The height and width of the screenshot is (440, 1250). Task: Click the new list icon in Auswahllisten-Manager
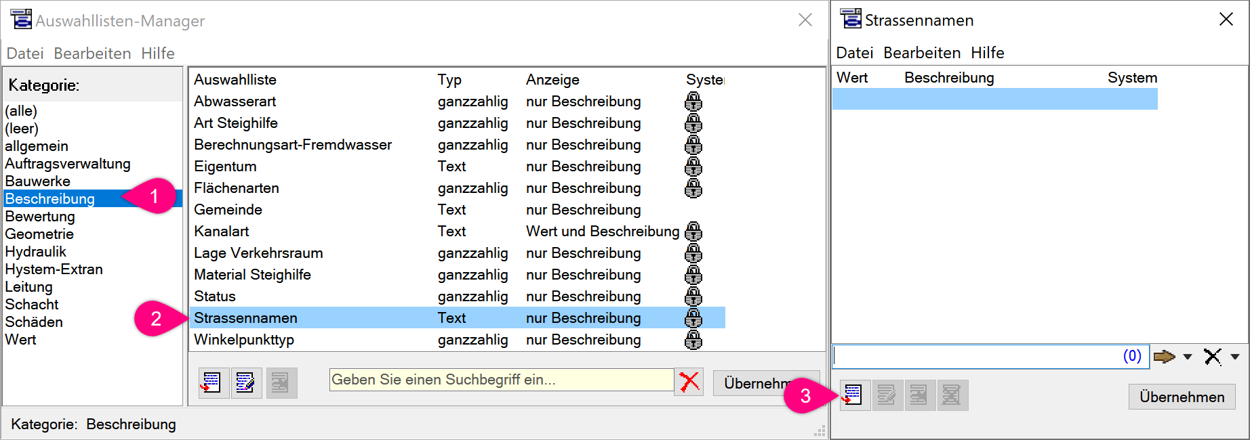pyautogui.click(x=211, y=383)
